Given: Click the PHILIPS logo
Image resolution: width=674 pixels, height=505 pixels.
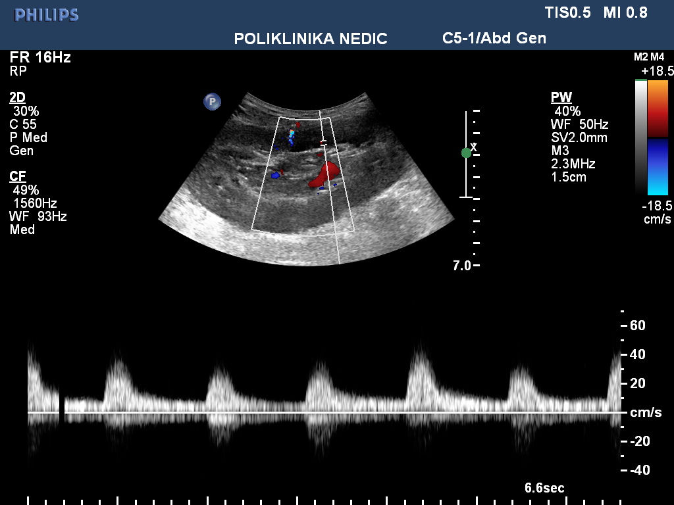Looking at the screenshot, I should 47,15.
